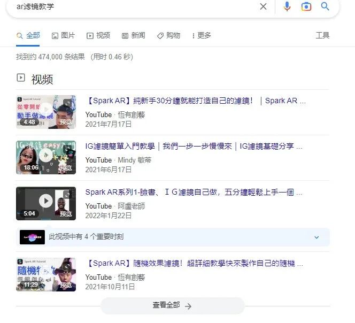Click the result count text 找到约 474,000 条结果
355x323 pixels.
pos(50,57)
